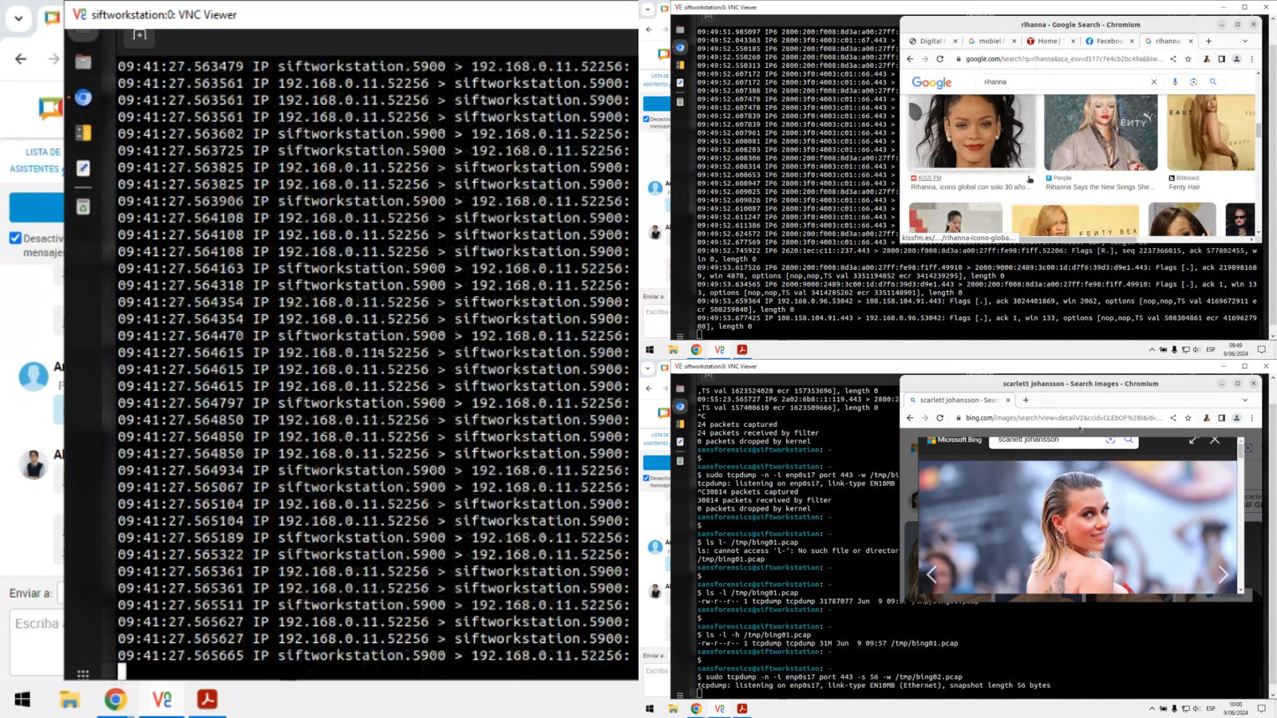This screenshot has height=718, width=1277.
Task: Show next Bing image with right arrow
Action: (x=1223, y=574)
